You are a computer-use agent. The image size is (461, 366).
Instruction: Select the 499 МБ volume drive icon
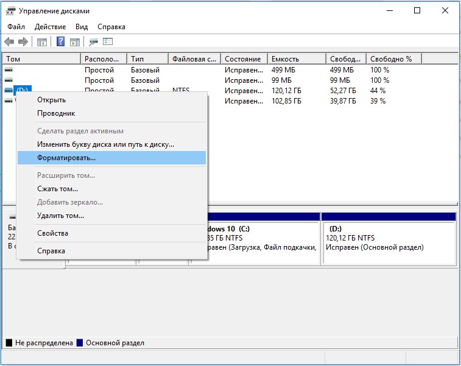click(x=9, y=70)
